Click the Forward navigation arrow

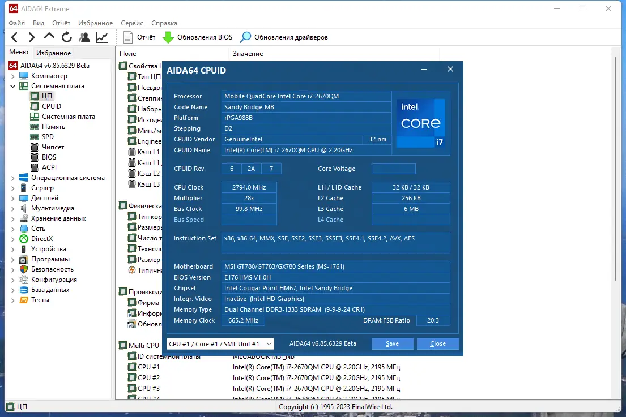31,37
